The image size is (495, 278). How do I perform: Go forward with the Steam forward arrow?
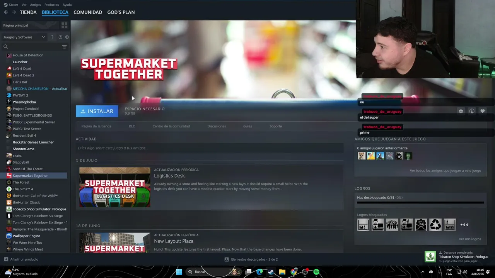[x=14, y=12]
